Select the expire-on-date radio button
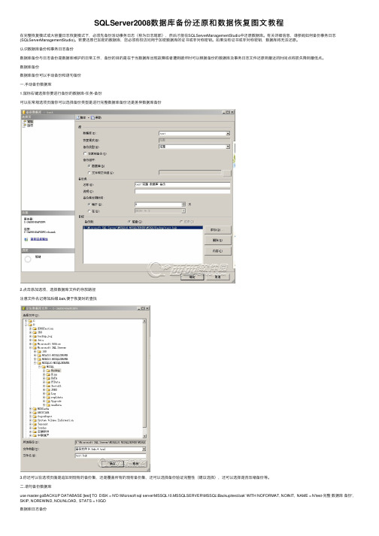379x536 pixels. click(x=89, y=211)
